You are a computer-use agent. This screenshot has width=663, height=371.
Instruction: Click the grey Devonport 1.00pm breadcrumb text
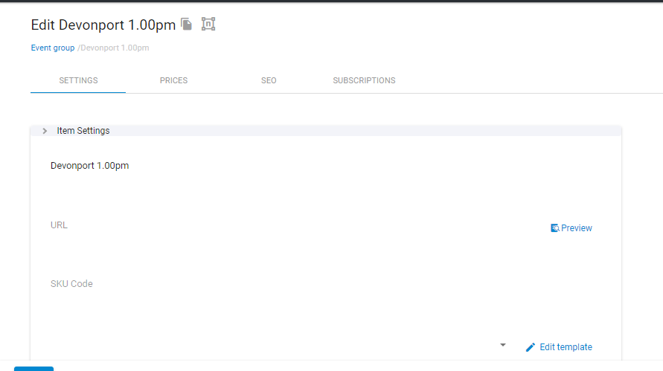click(115, 48)
